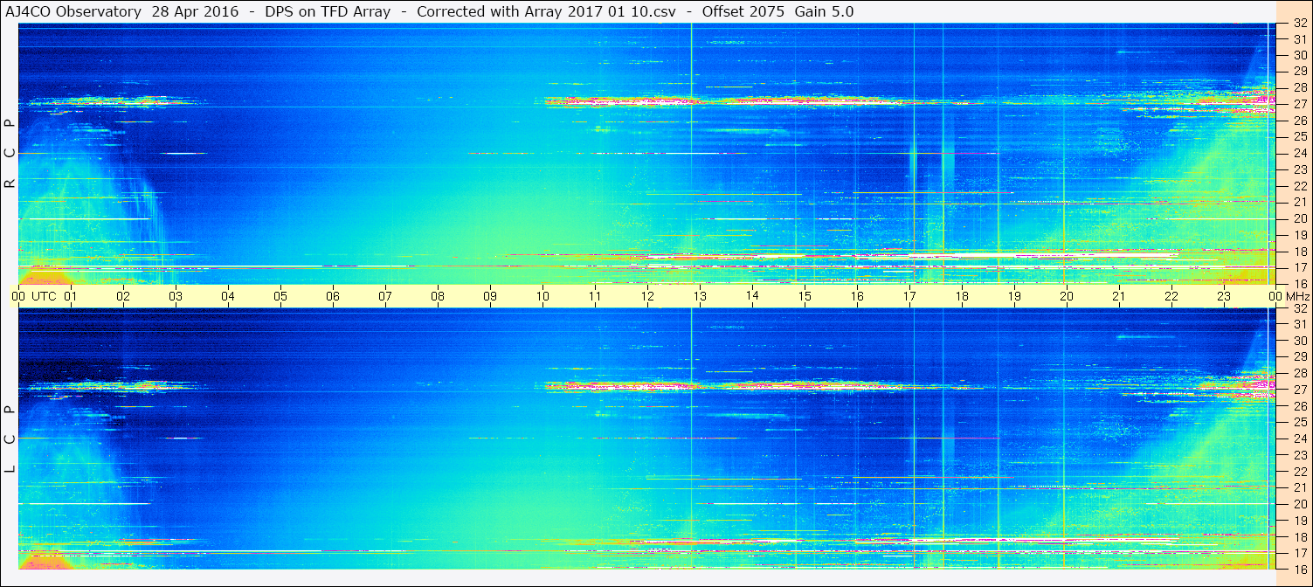Click 'AJ4CO Observatory' in the title

point(73,11)
